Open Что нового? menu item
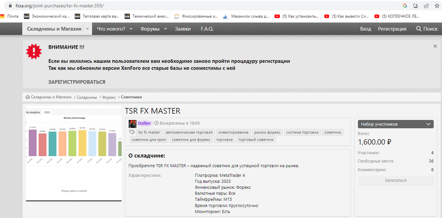442x218 pixels. [111, 29]
